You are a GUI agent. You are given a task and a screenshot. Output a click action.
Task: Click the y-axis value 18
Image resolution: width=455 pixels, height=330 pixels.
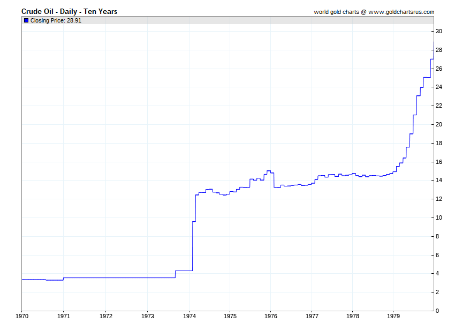(439, 143)
